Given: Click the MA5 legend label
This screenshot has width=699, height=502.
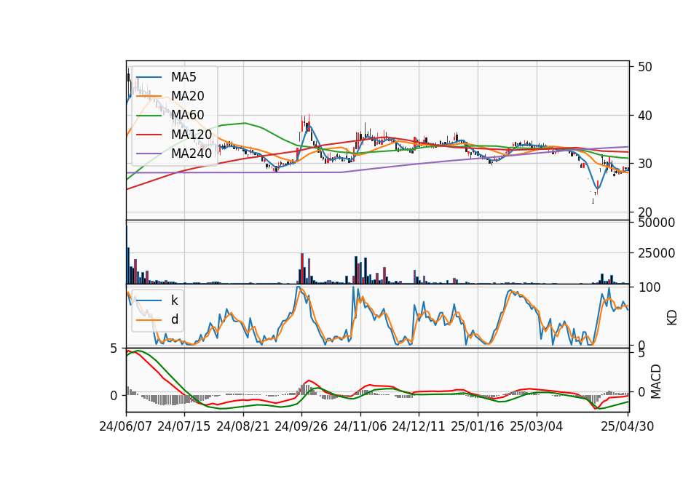Looking at the screenshot, I should click(x=183, y=77).
